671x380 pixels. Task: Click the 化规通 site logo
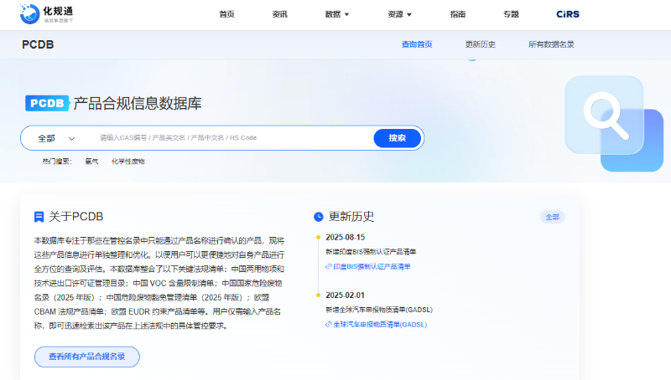pyautogui.click(x=47, y=13)
